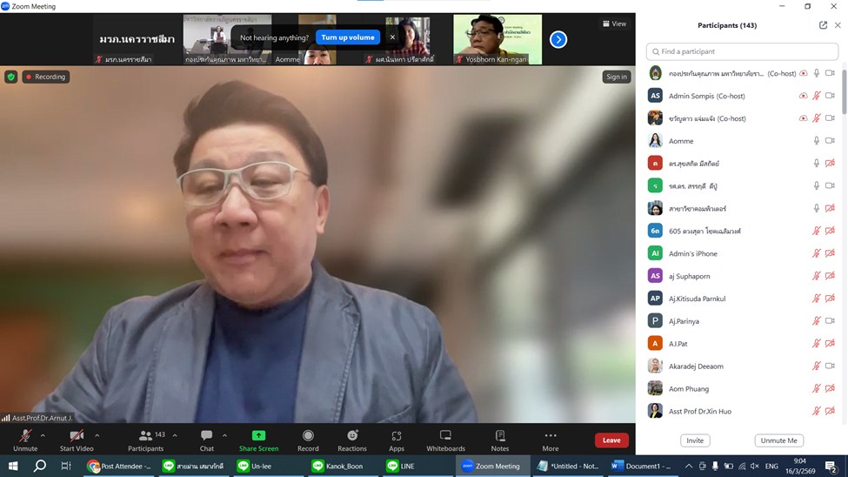This screenshot has width=848, height=477.
Task: Open the Whiteboards tool
Action: [x=445, y=436]
